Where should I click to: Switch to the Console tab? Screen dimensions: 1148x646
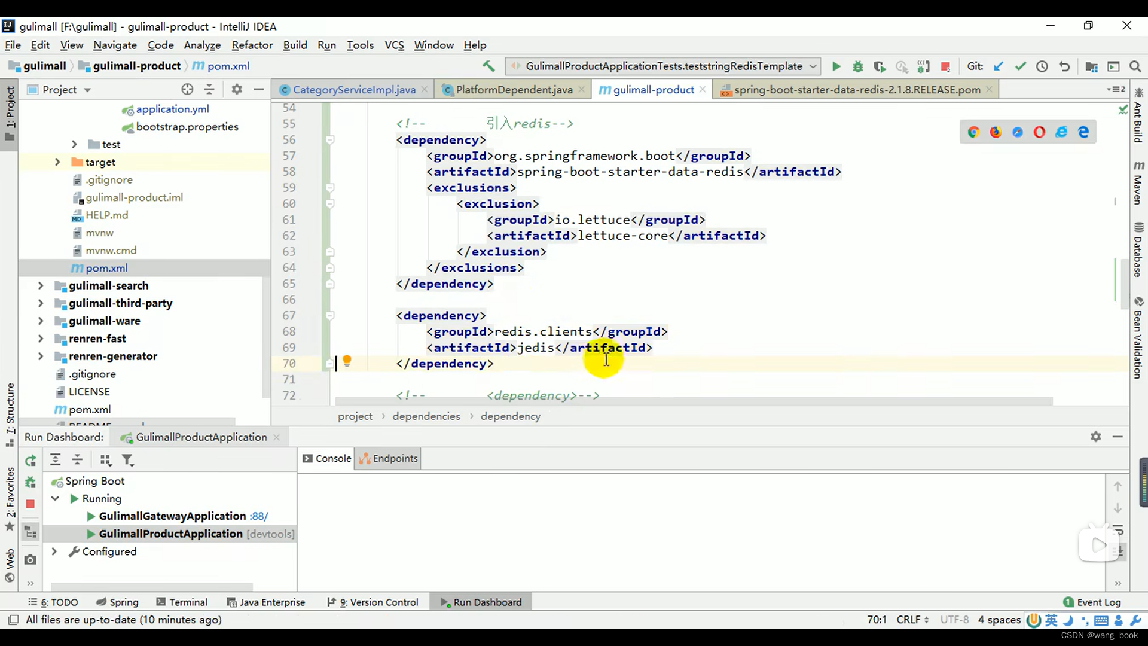332,458
